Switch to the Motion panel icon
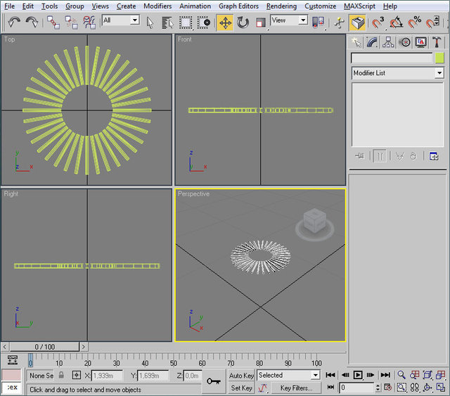Screen dimensions: 450x396 [405, 42]
